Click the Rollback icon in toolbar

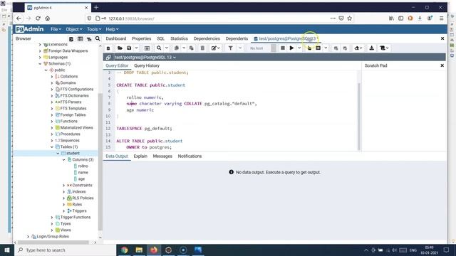[345, 48]
